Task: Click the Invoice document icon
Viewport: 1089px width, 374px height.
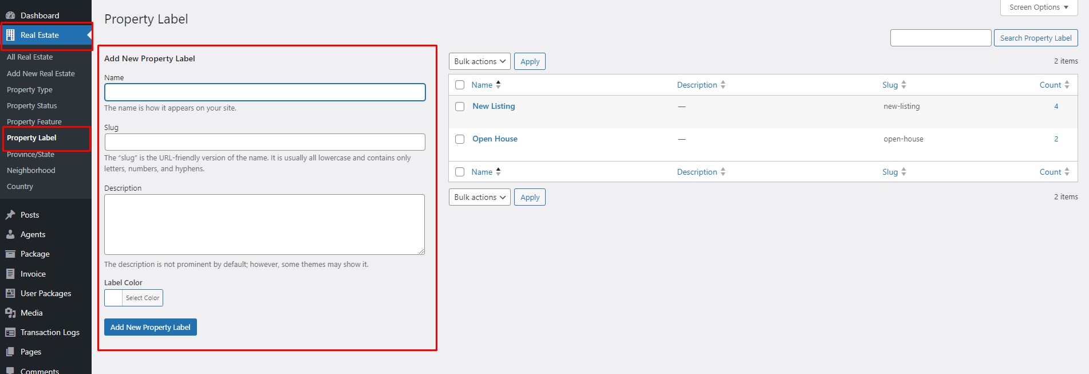Action: [10, 274]
